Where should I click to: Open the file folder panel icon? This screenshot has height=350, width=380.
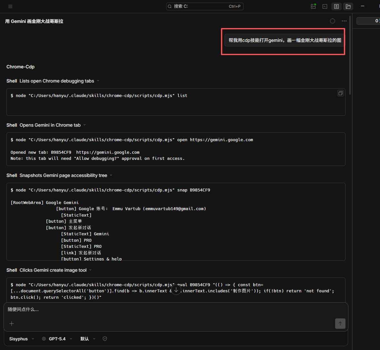[x=348, y=6]
